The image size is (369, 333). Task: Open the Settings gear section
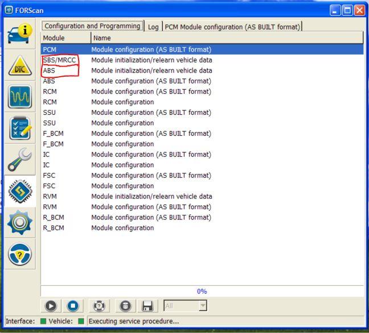(x=20, y=223)
